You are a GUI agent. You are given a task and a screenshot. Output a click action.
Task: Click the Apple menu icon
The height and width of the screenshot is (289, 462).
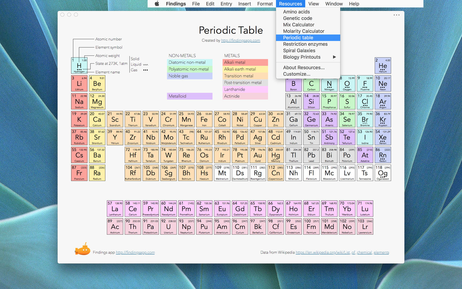[157, 4]
